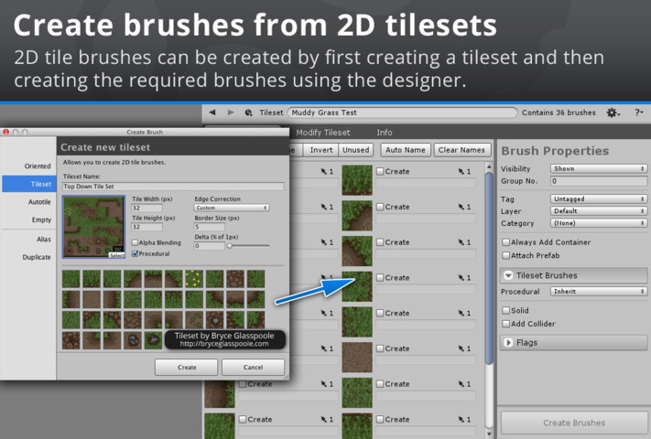Tick the Attach Prefab checkbox

pos(505,255)
